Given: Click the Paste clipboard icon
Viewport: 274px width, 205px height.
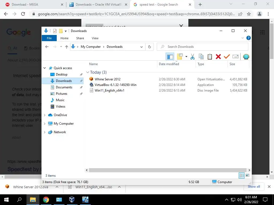Looking at the screenshot, I should (x=210, y=57).
